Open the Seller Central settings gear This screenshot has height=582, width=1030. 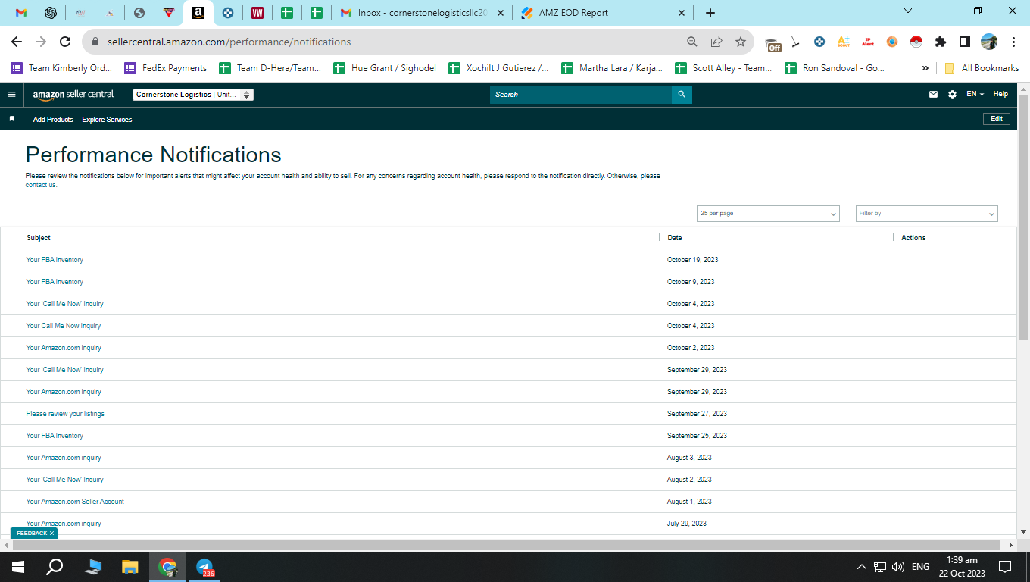click(x=952, y=95)
